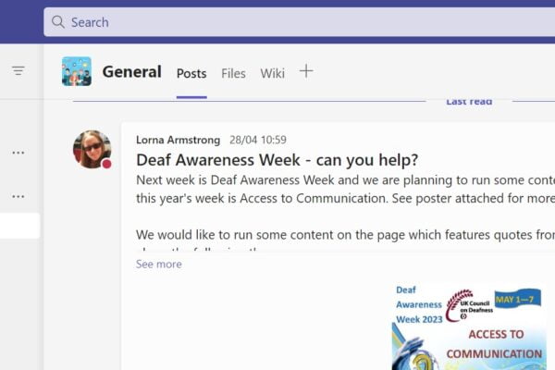Click the Last read divider label
The image size is (555, 370).
pyautogui.click(x=468, y=101)
